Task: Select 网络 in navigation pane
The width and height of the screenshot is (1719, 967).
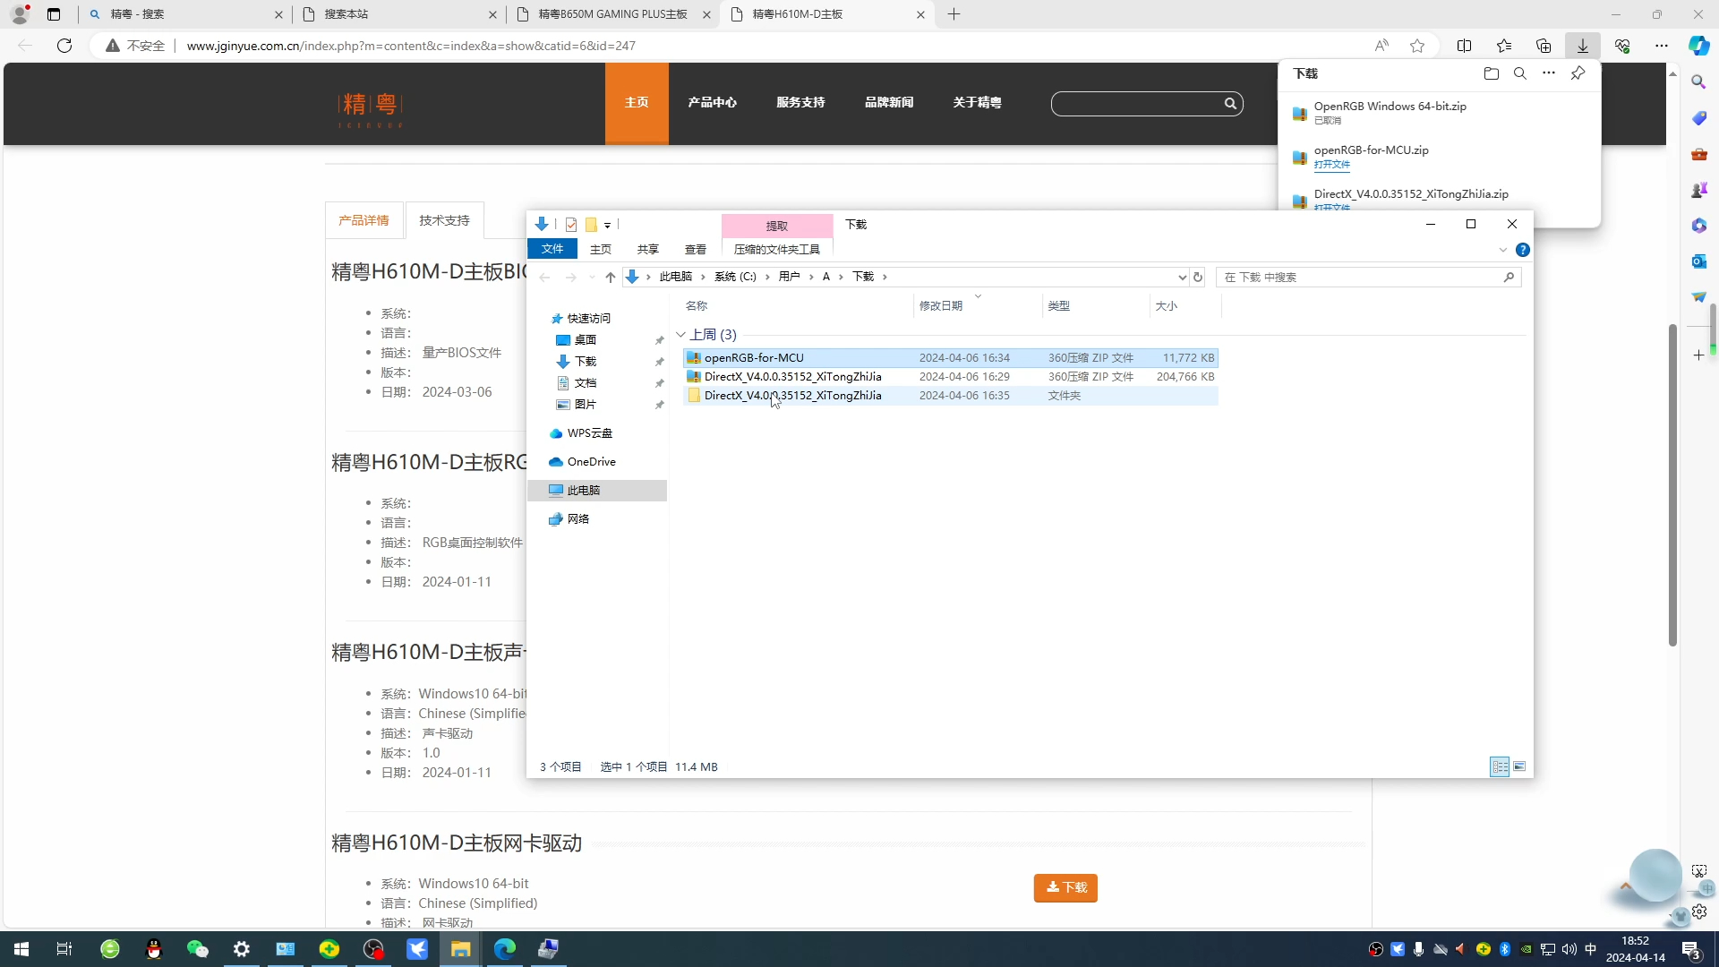Action: (x=577, y=519)
